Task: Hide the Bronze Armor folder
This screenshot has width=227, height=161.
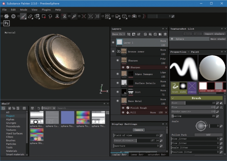Action: pos(113,51)
